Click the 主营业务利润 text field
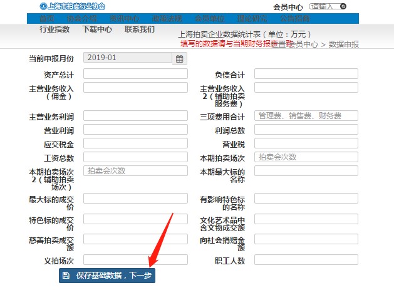Screen dimensions: 394x290 [135, 116]
